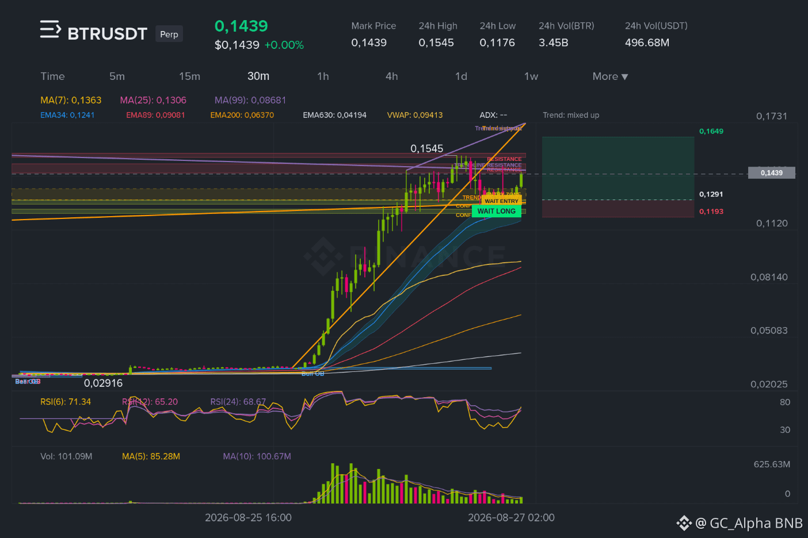Image resolution: width=808 pixels, height=538 pixels.
Task: Click the BTRUSDT pair name
Action: [108, 34]
